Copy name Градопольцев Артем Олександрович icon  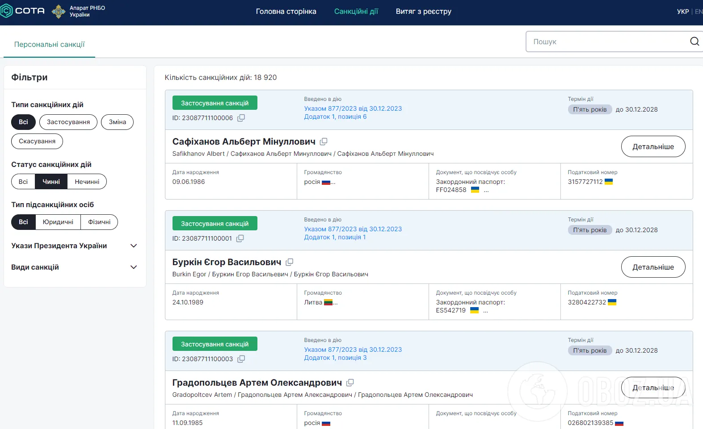350,383
